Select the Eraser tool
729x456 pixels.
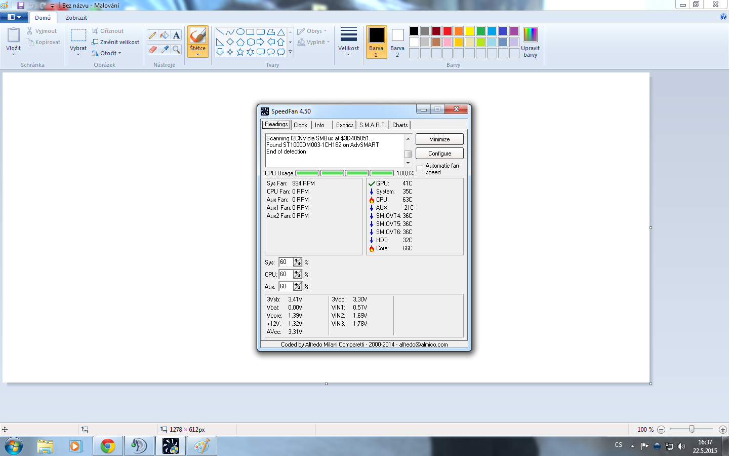click(152, 49)
